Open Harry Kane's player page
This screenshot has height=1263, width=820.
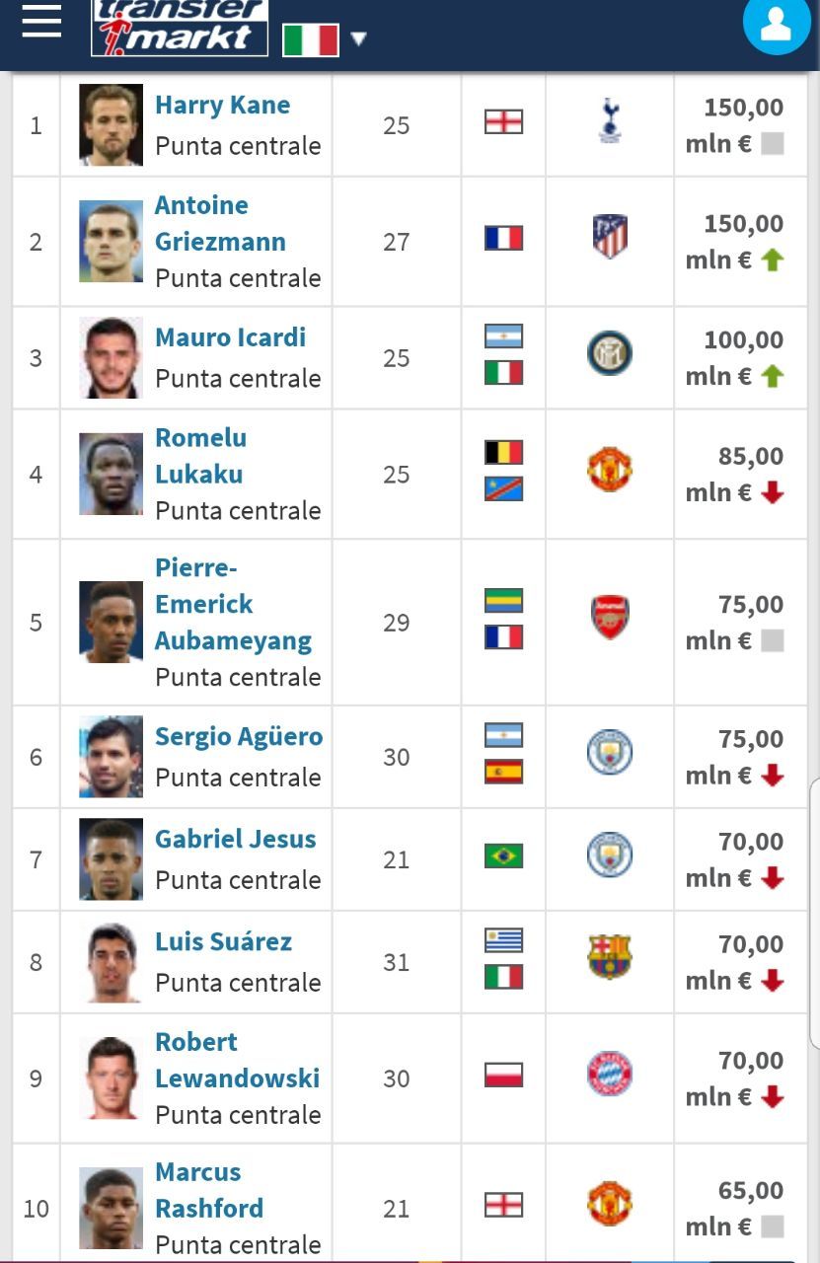(222, 106)
